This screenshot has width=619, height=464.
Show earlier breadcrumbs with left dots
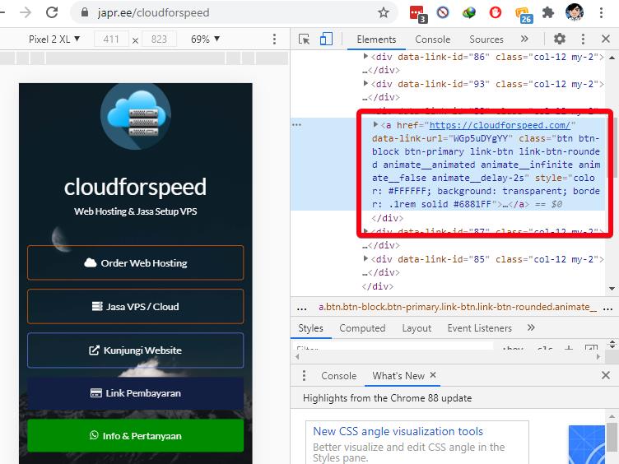[x=302, y=309]
